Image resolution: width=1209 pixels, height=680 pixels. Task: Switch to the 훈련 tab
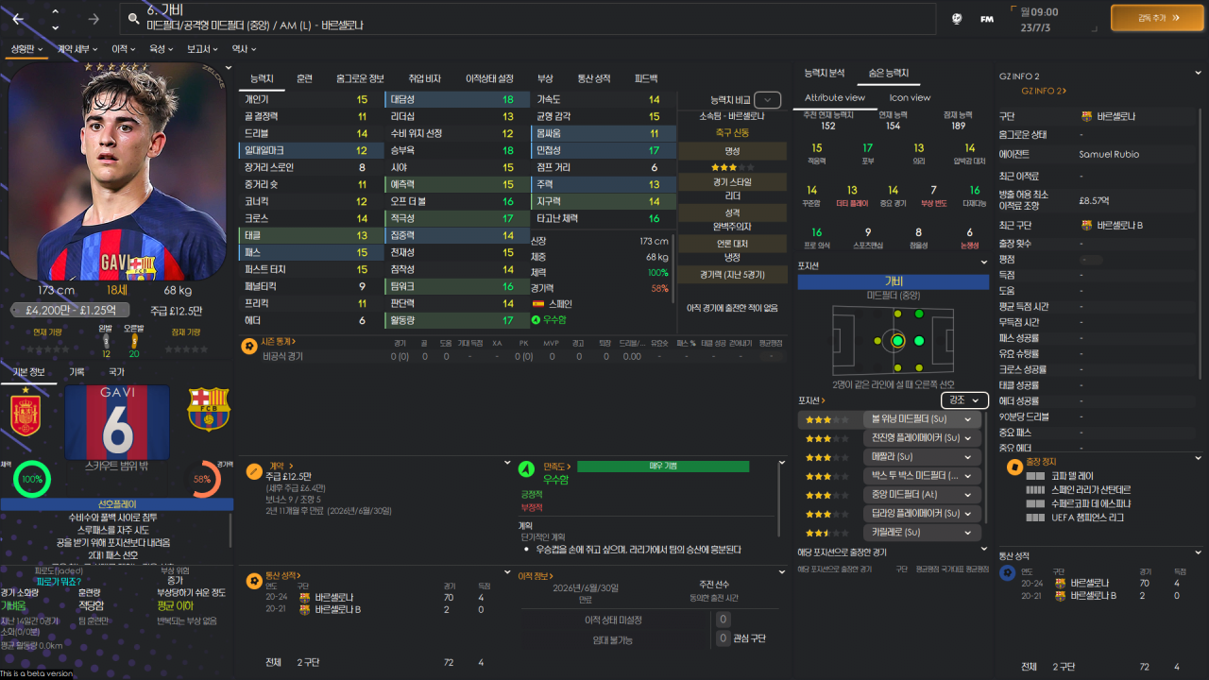coord(304,78)
